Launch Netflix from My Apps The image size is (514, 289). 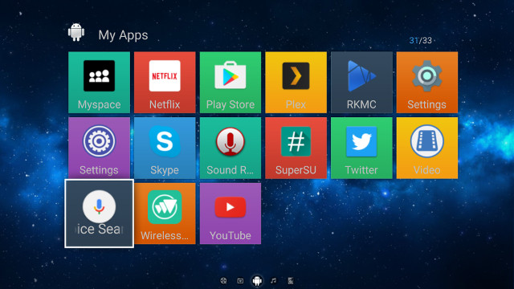point(165,82)
